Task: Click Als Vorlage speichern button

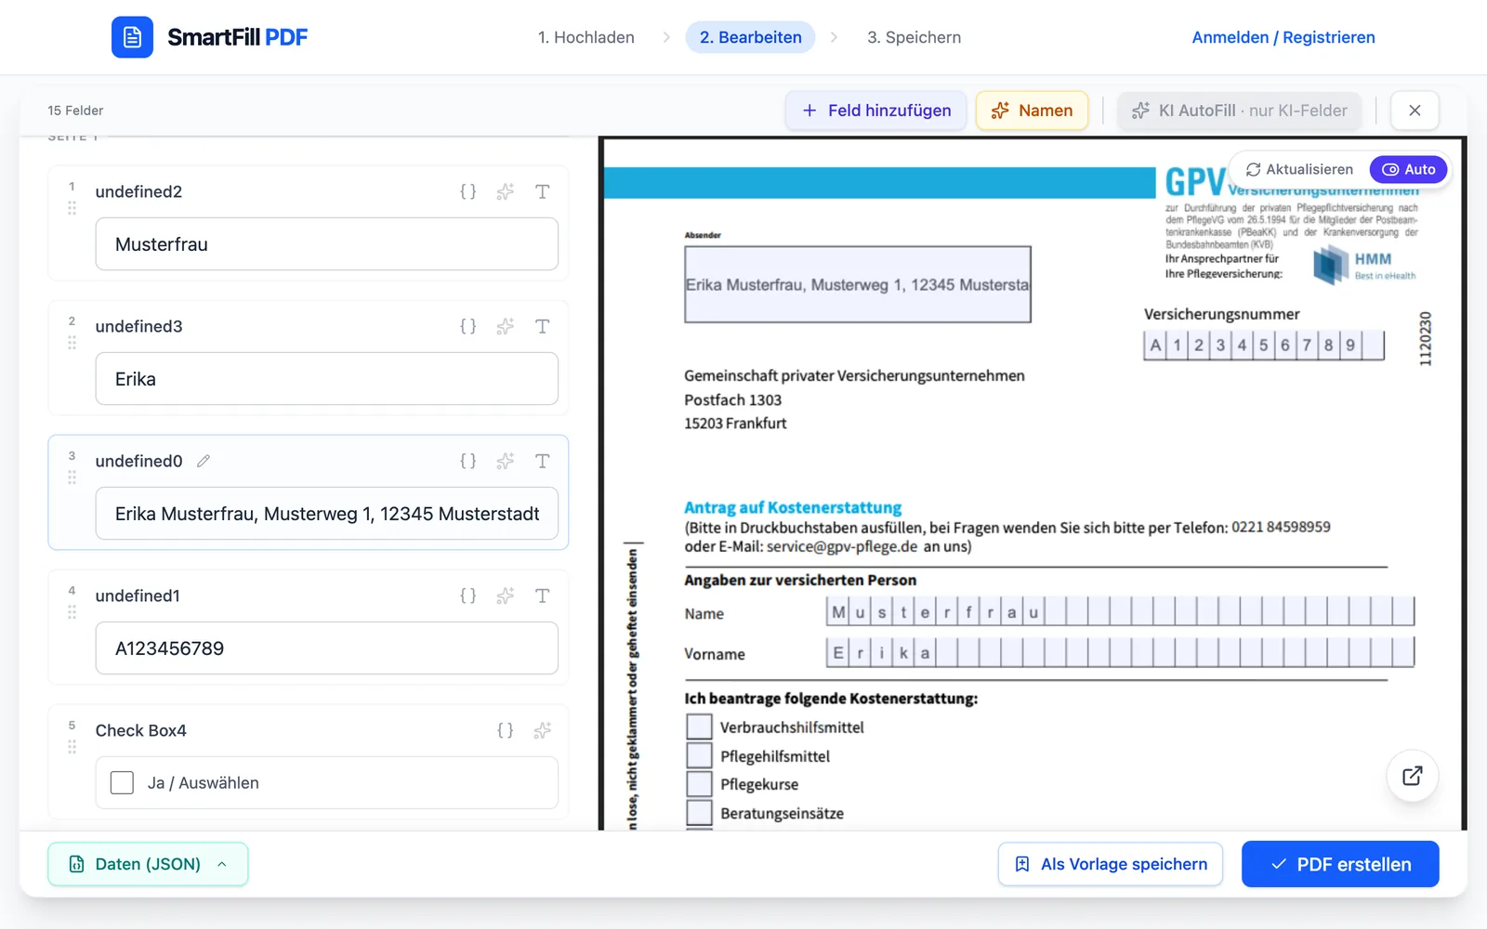Action: (x=1111, y=864)
